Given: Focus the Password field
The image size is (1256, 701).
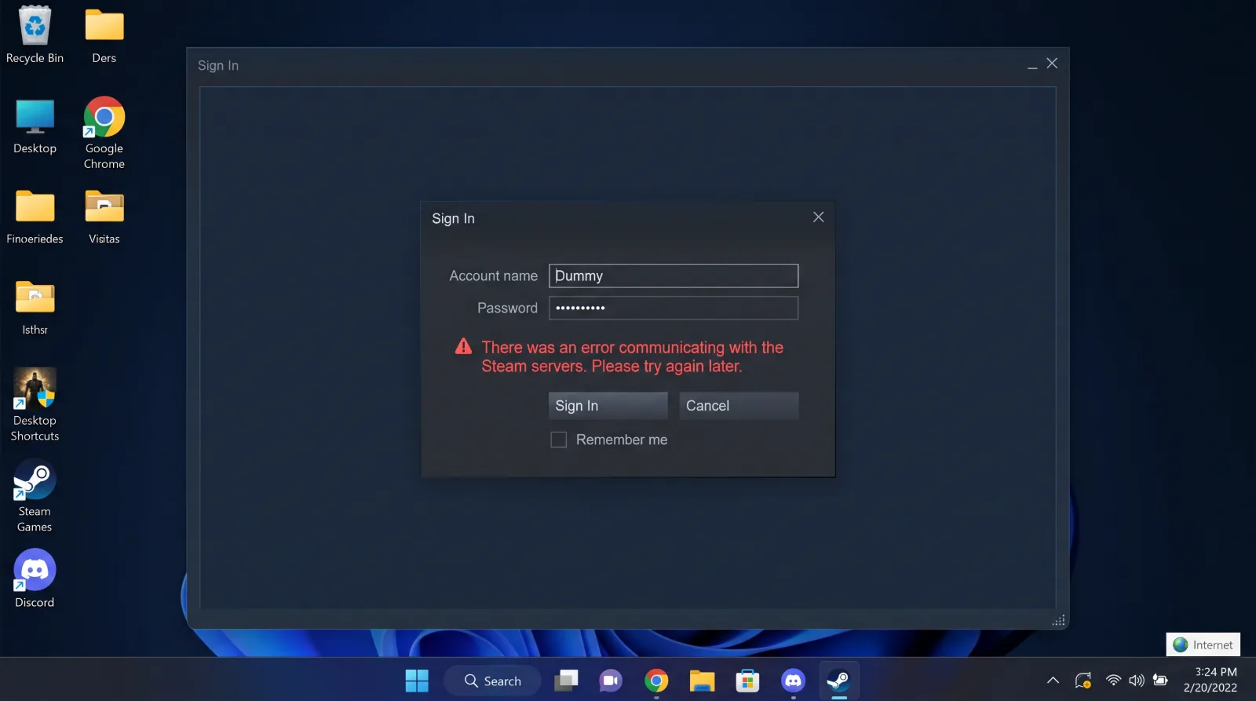Looking at the screenshot, I should (674, 308).
